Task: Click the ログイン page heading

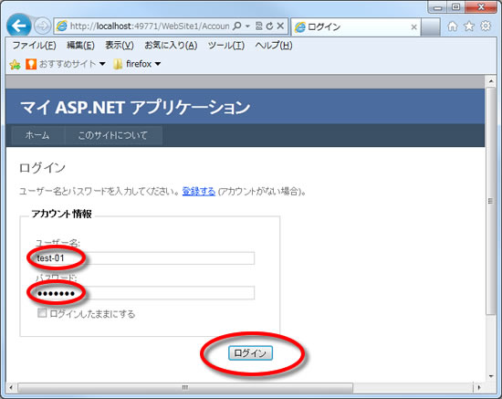Action: coord(42,168)
